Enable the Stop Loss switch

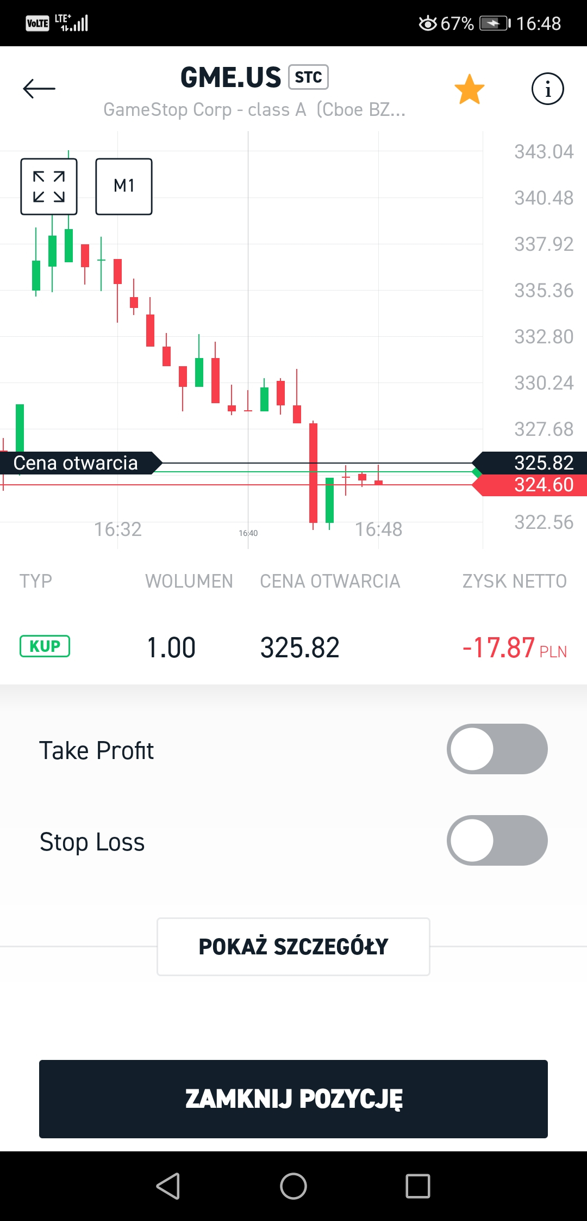pos(497,840)
